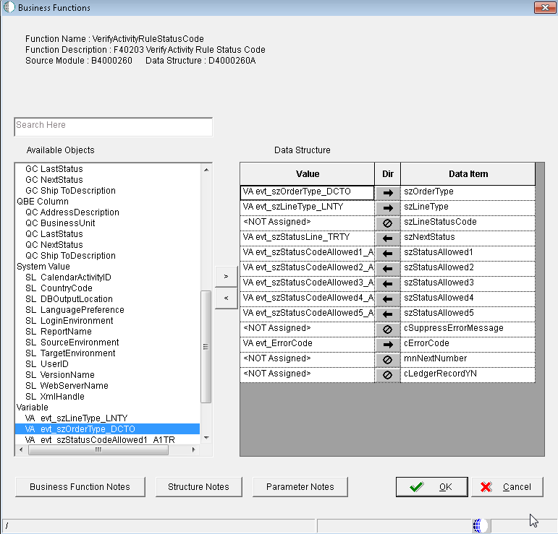Select the mnNextNumber data item cell

coord(468,360)
